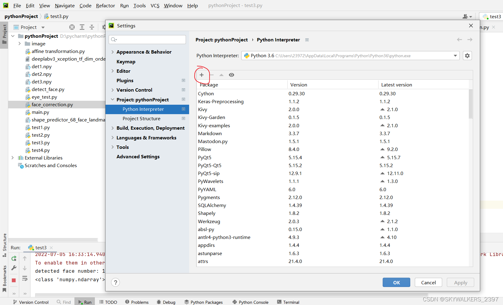503x305 pixels.
Task: Expand the Tools settings group
Action: (113, 147)
